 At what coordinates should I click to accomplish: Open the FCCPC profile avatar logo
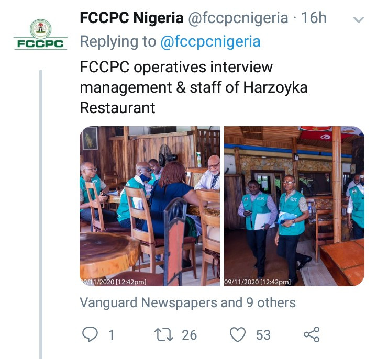[40, 34]
